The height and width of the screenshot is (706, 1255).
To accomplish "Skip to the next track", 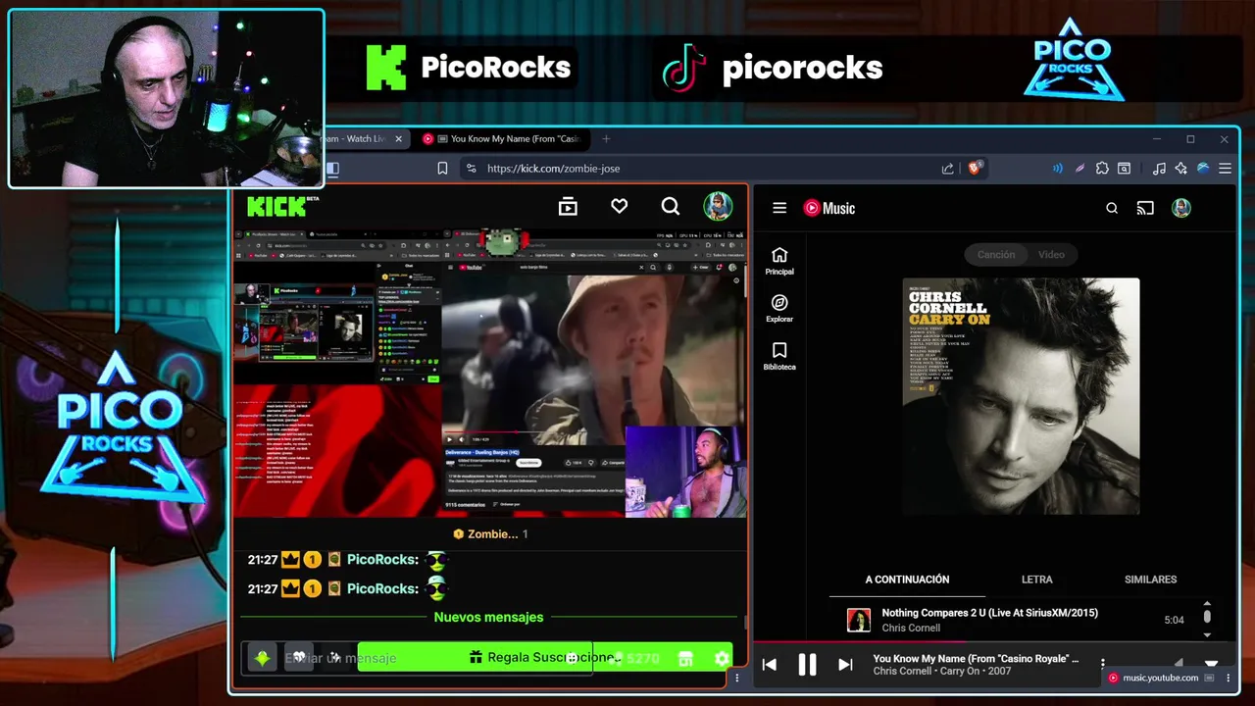I will pyautogui.click(x=845, y=665).
